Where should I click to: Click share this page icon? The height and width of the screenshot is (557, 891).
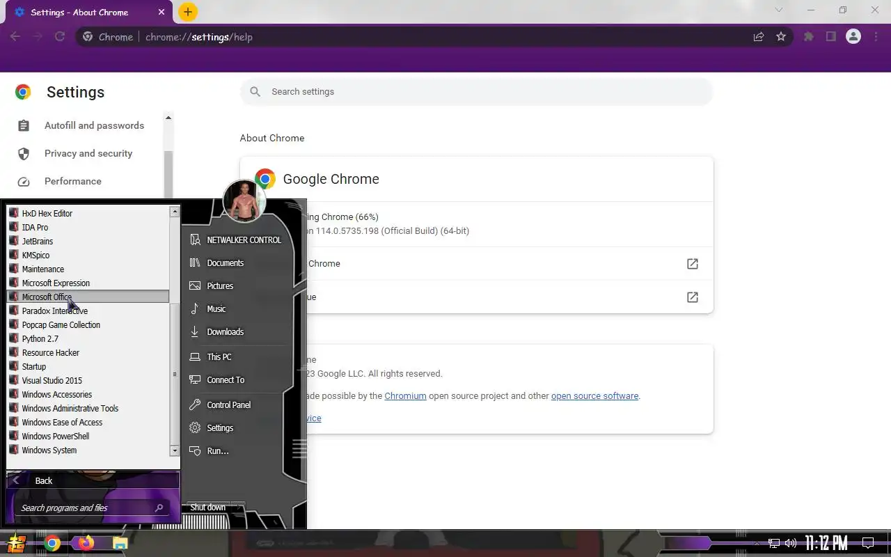coord(759,37)
